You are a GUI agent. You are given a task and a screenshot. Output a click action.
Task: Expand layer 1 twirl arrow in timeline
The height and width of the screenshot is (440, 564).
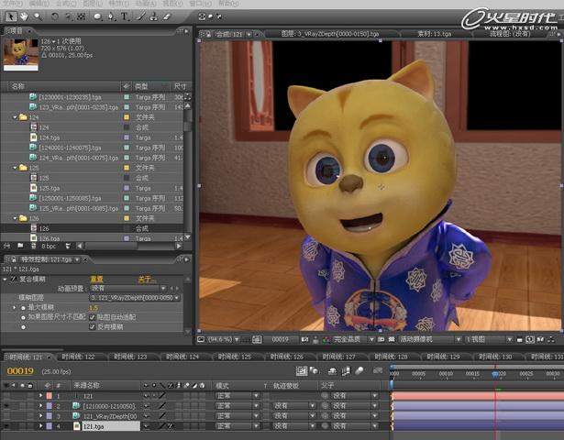(x=40, y=395)
